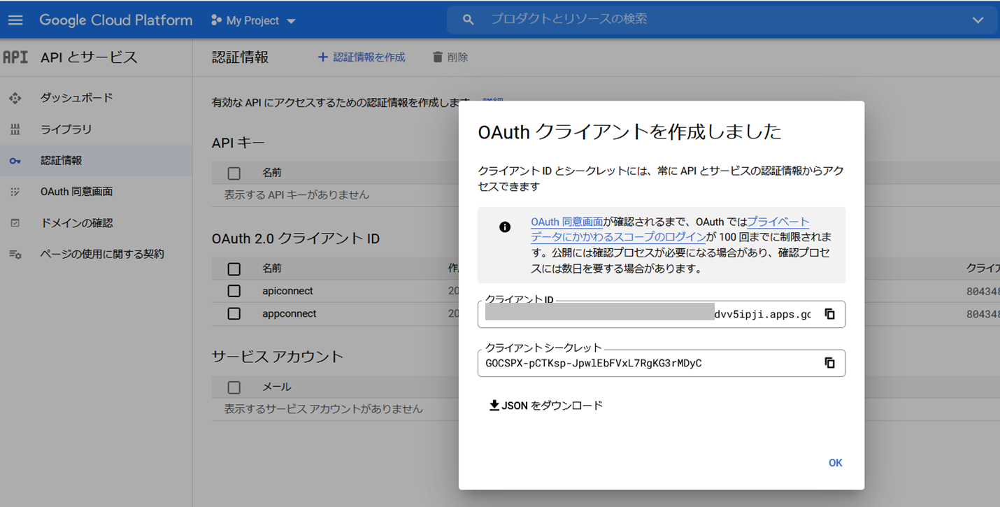This screenshot has width=1000, height=507.
Task: Click the ライブラリ sidebar icon
Action: 15,129
